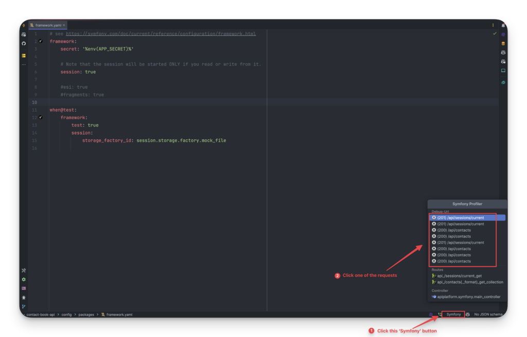Open editor tab options via the vertical dots
527x337 pixels.
pos(493,26)
